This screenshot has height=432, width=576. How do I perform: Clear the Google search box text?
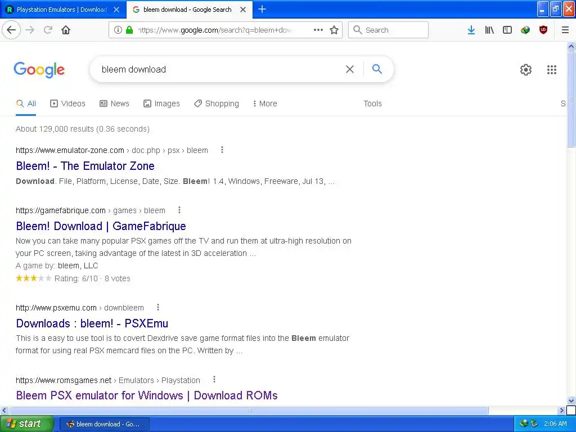point(350,69)
